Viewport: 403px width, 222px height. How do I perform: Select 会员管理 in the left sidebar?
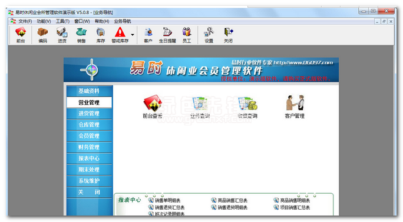point(89,136)
